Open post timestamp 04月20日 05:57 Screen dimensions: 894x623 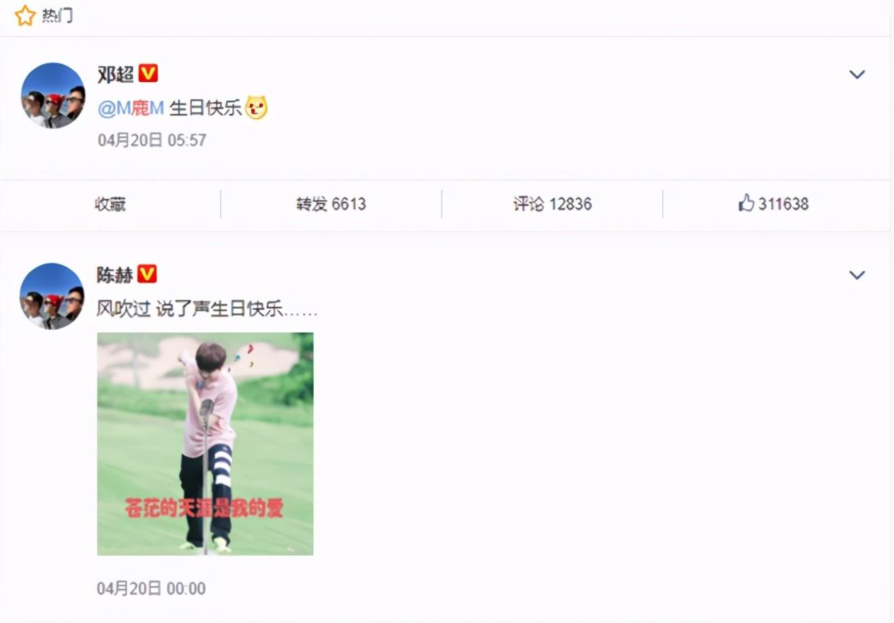point(152,140)
